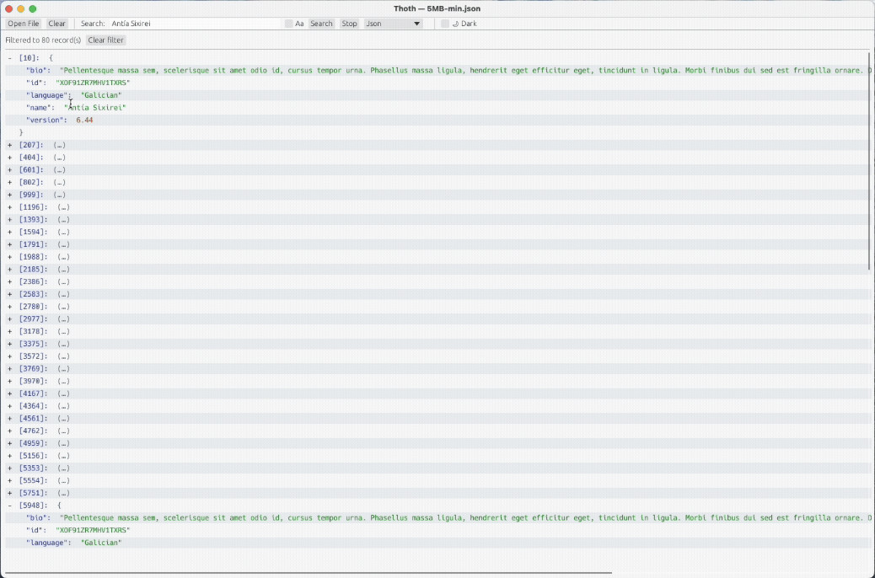Open the Json format dropdown
The image size is (875, 578).
coord(393,24)
